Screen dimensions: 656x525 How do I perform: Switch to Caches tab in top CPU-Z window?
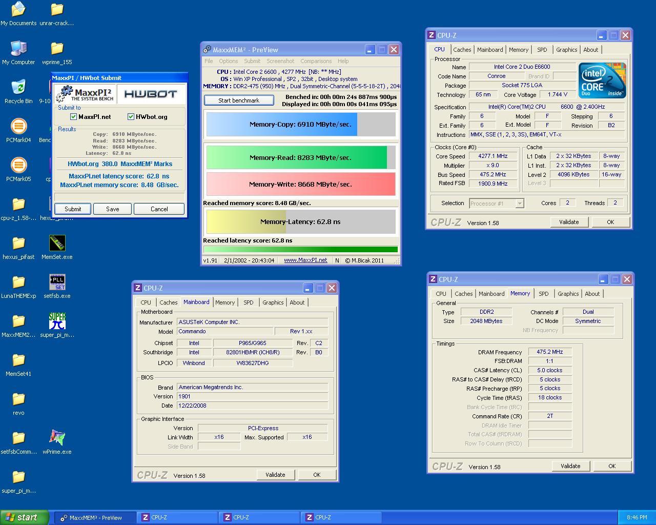click(462, 50)
